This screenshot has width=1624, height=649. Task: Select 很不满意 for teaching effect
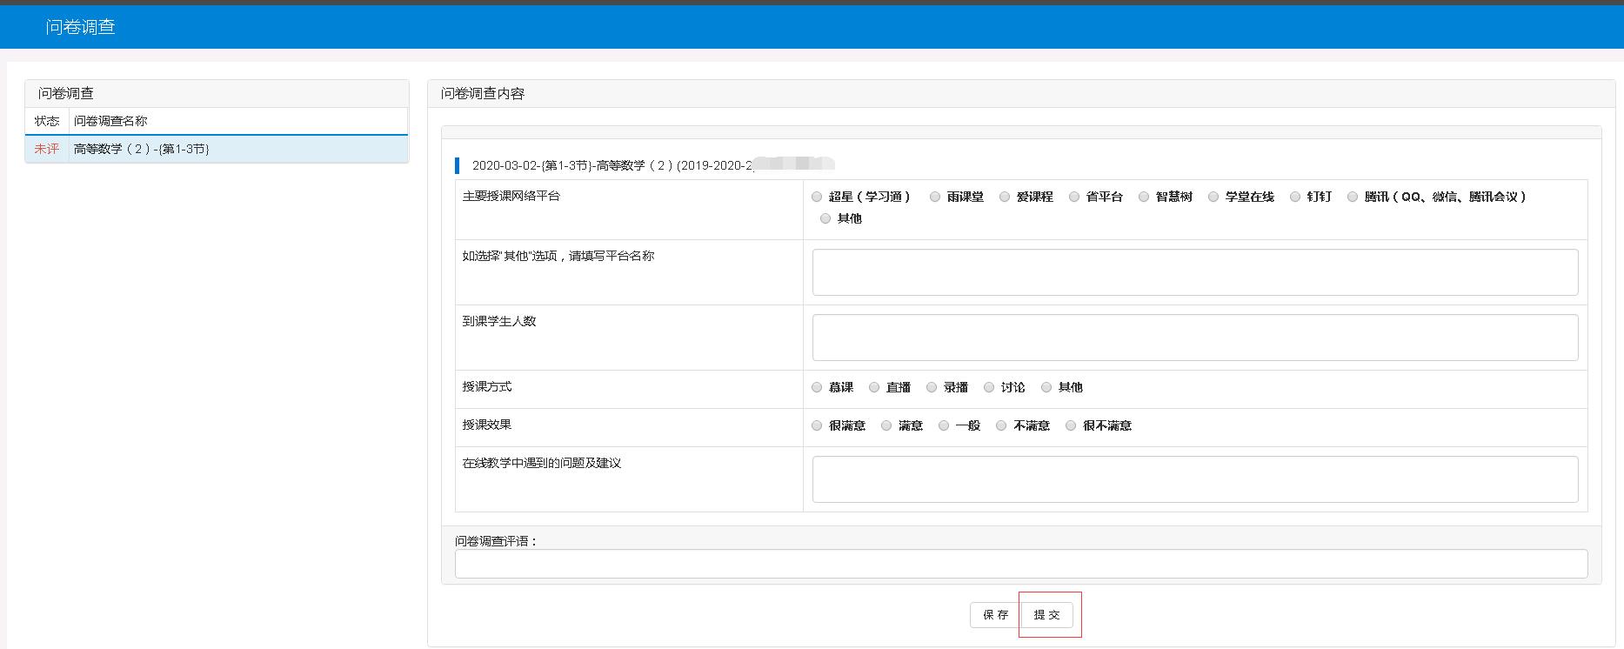pyautogui.click(x=1071, y=425)
